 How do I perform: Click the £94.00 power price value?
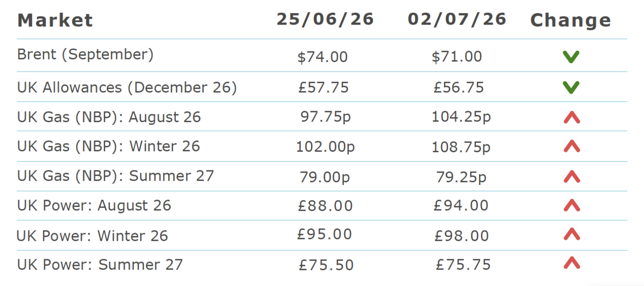pos(461,205)
